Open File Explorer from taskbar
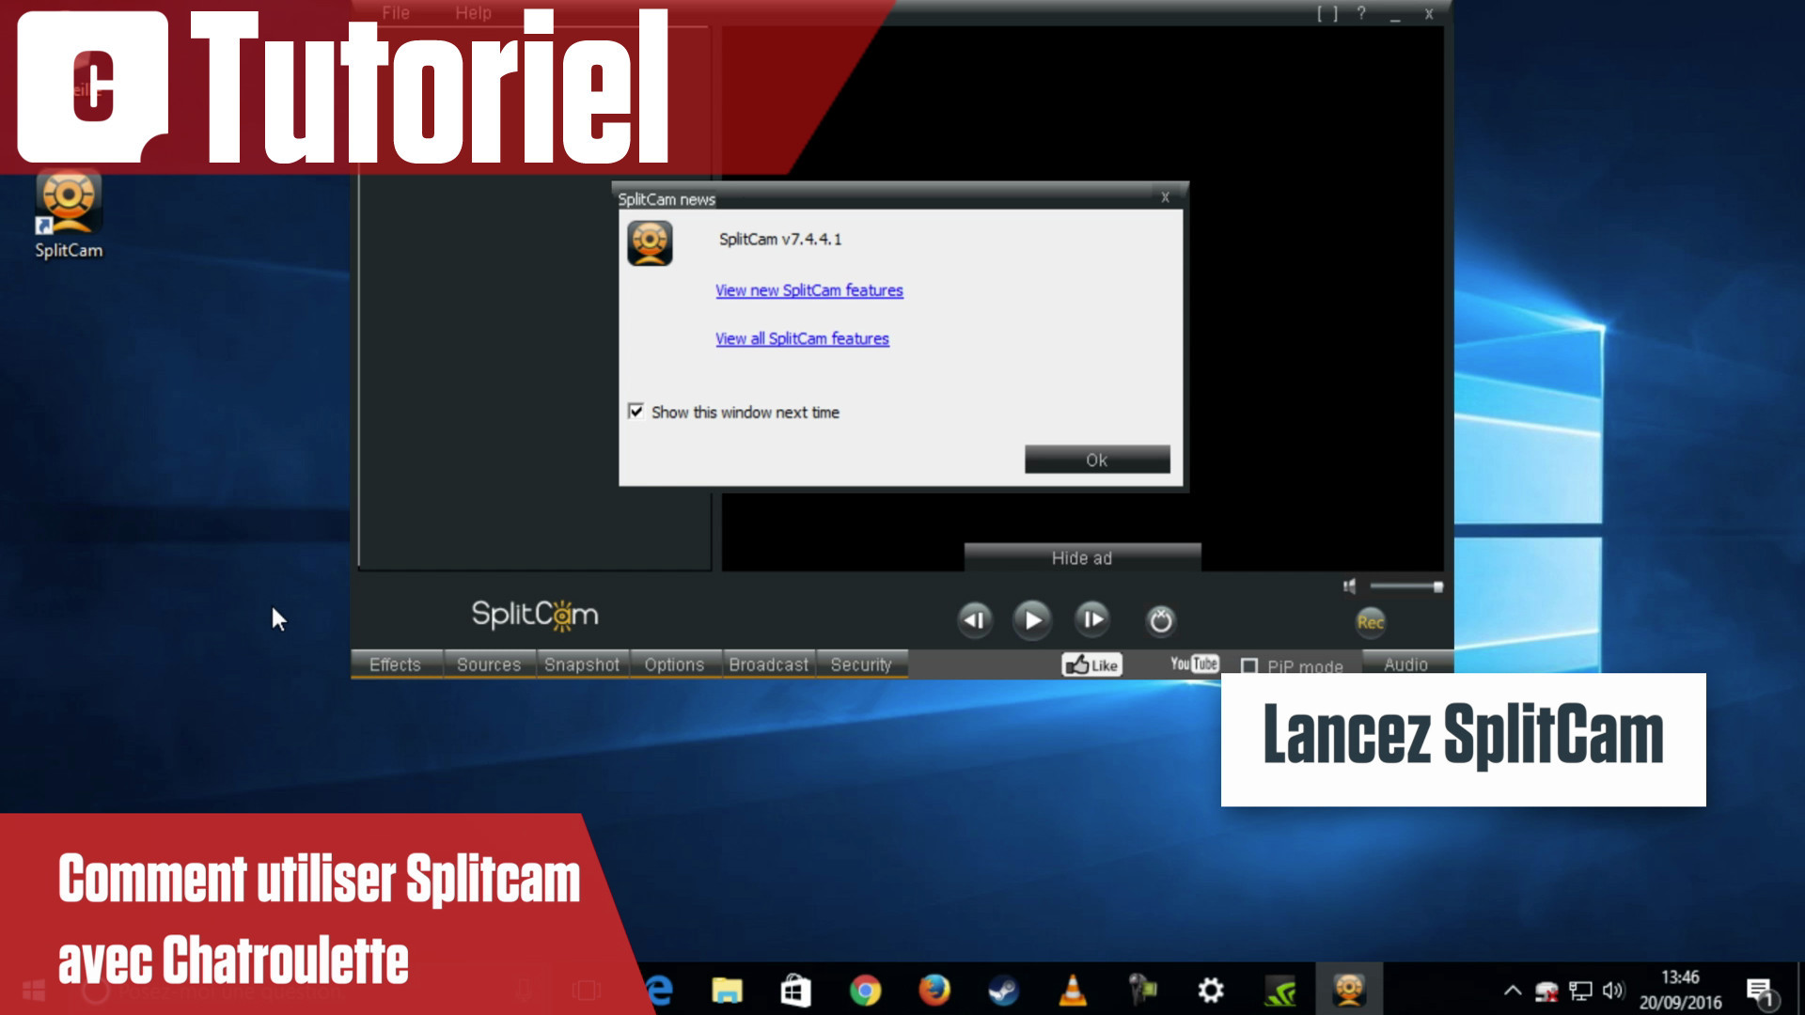 click(727, 991)
